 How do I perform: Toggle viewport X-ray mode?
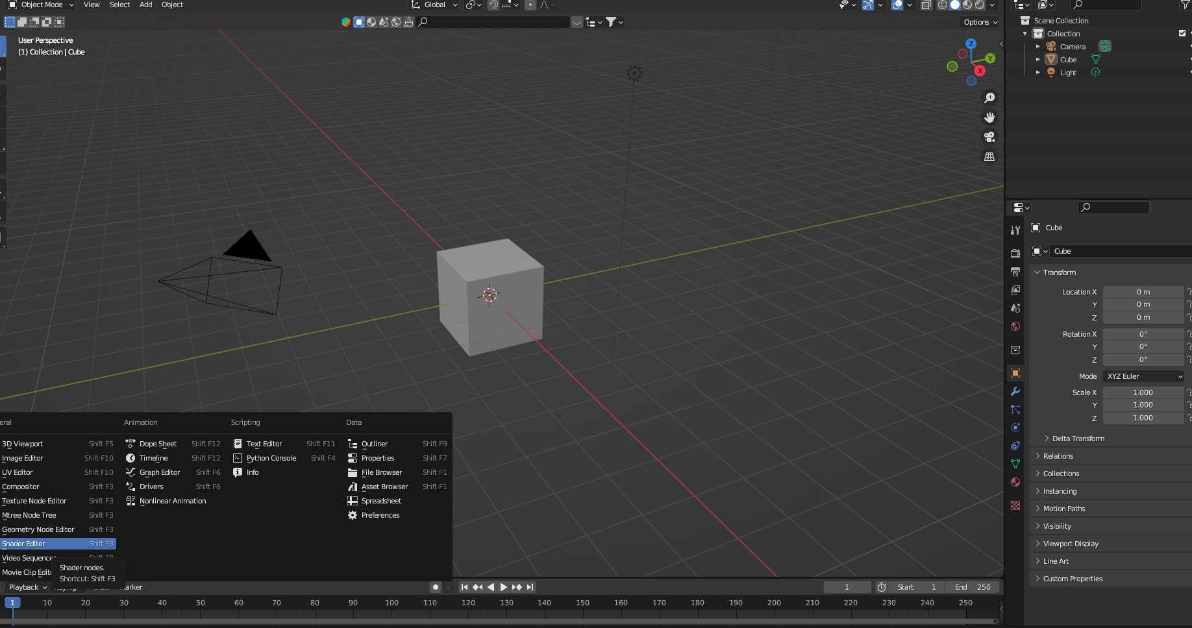tap(926, 5)
